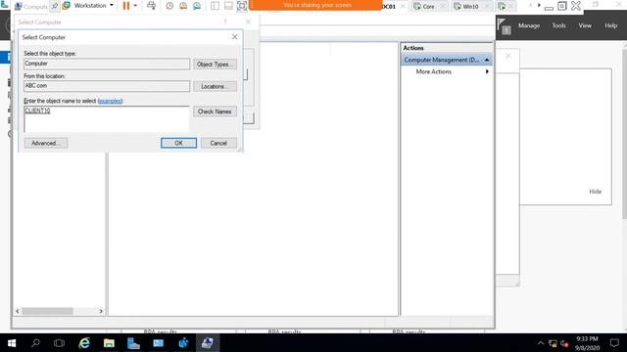Enter full screen mode icon
Screen dimensions: 627x352
pos(242,6)
